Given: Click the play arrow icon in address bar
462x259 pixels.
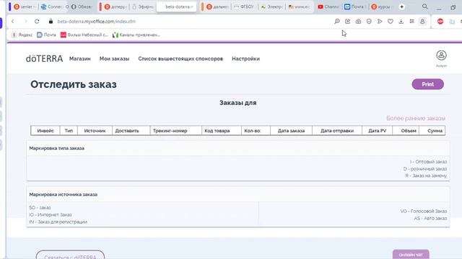Looking at the screenshot, I should point(380,22).
